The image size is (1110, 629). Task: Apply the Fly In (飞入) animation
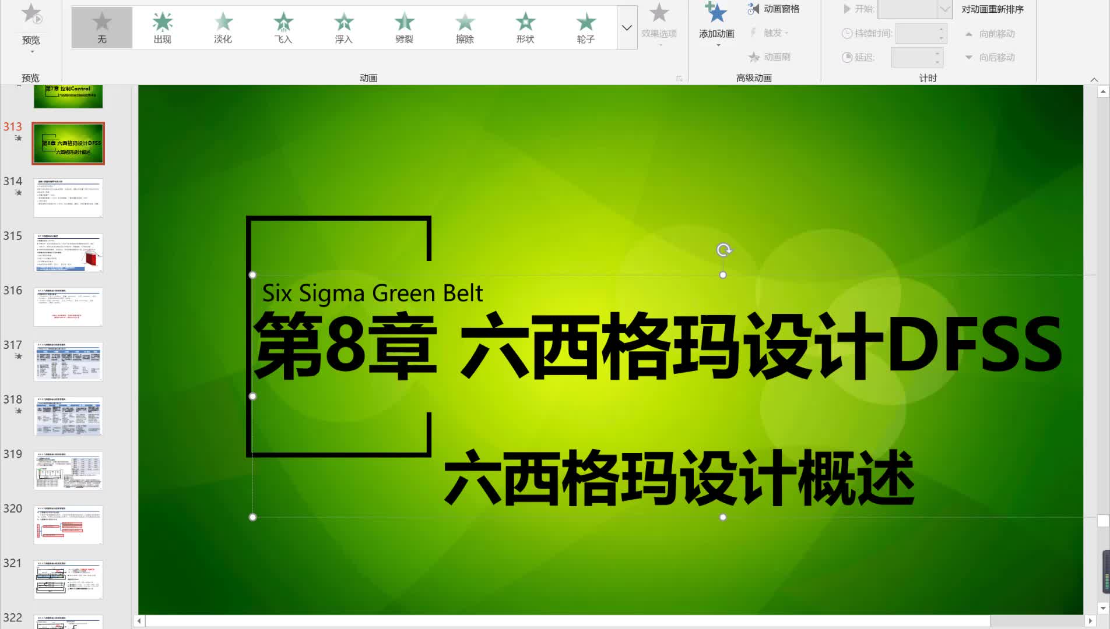tap(283, 27)
